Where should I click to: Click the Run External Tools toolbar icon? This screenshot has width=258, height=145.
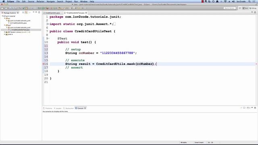(x=47, y=8)
